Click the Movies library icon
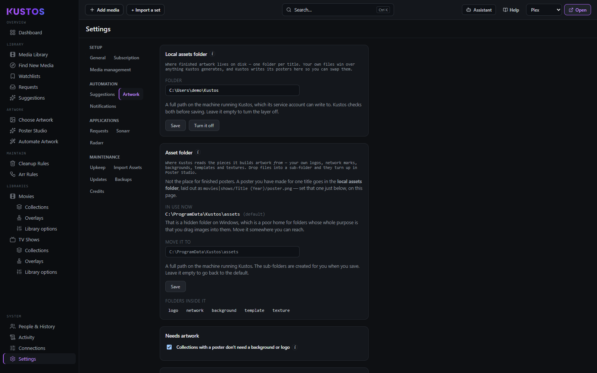The width and height of the screenshot is (597, 373). pos(13,196)
